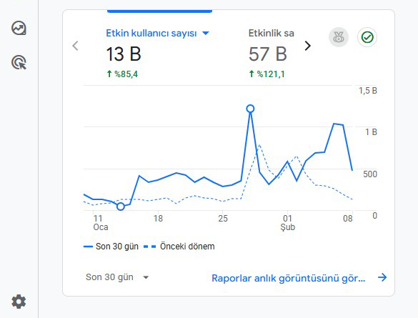The width and height of the screenshot is (418, 318).
Task: Select the Etkin kullanıcı sayısı metric tab
Action: (158, 54)
